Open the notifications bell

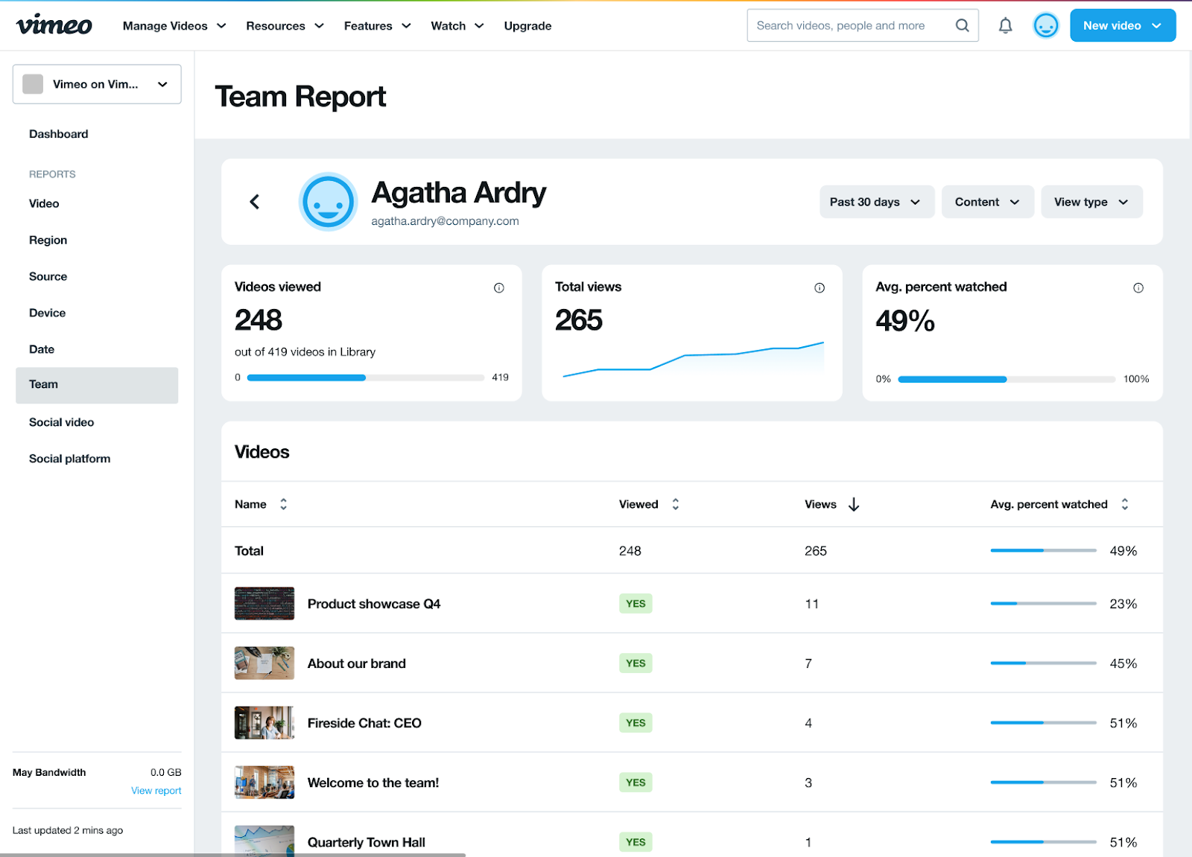coord(1005,26)
